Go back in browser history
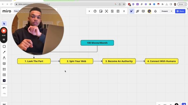This screenshot has height=105, width=188. point(3,4)
